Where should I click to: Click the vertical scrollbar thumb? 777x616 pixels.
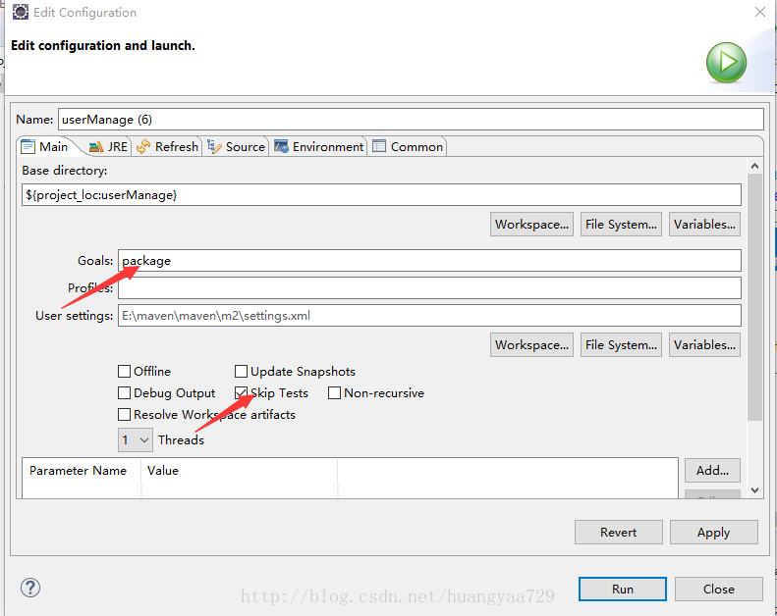click(x=754, y=297)
